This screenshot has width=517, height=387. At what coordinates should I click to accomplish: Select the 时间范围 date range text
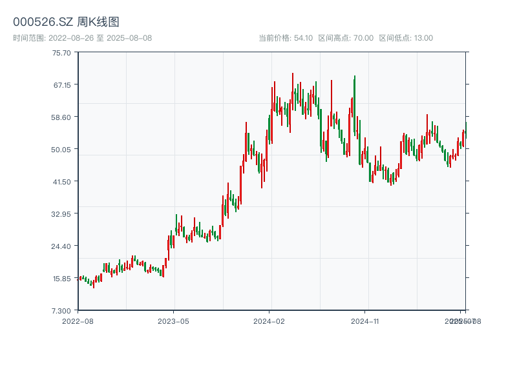pyautogui.click(x=83, y=38)
